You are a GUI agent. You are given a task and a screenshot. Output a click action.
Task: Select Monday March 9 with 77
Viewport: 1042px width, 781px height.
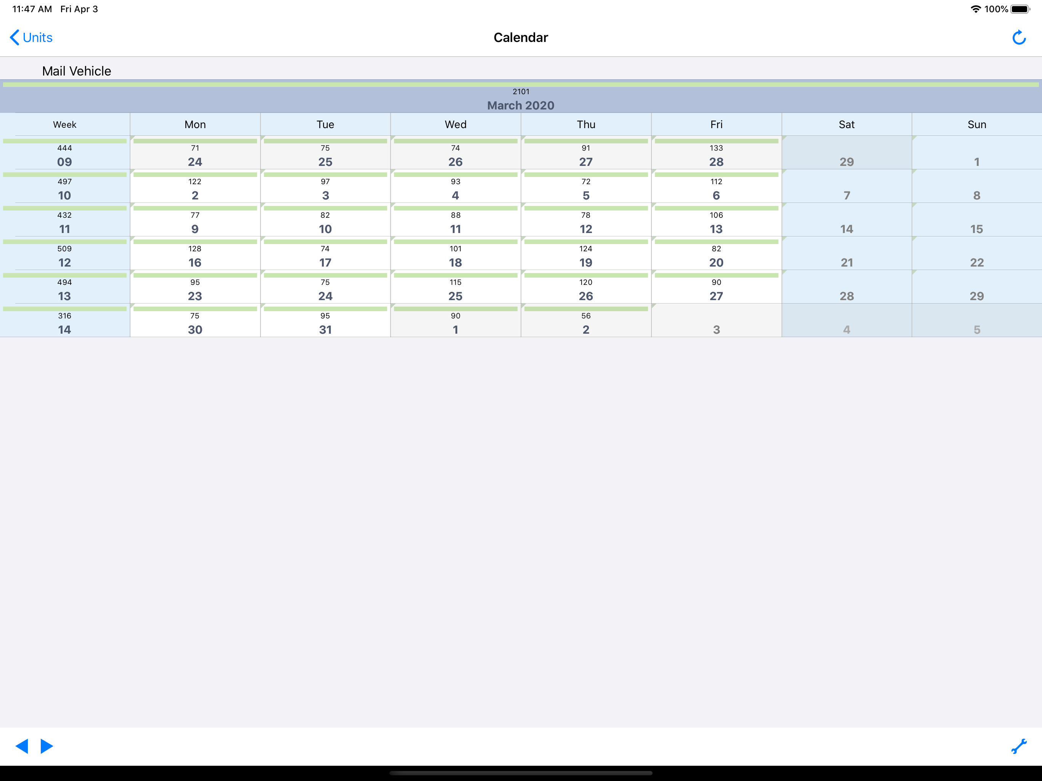click(195, 220)
